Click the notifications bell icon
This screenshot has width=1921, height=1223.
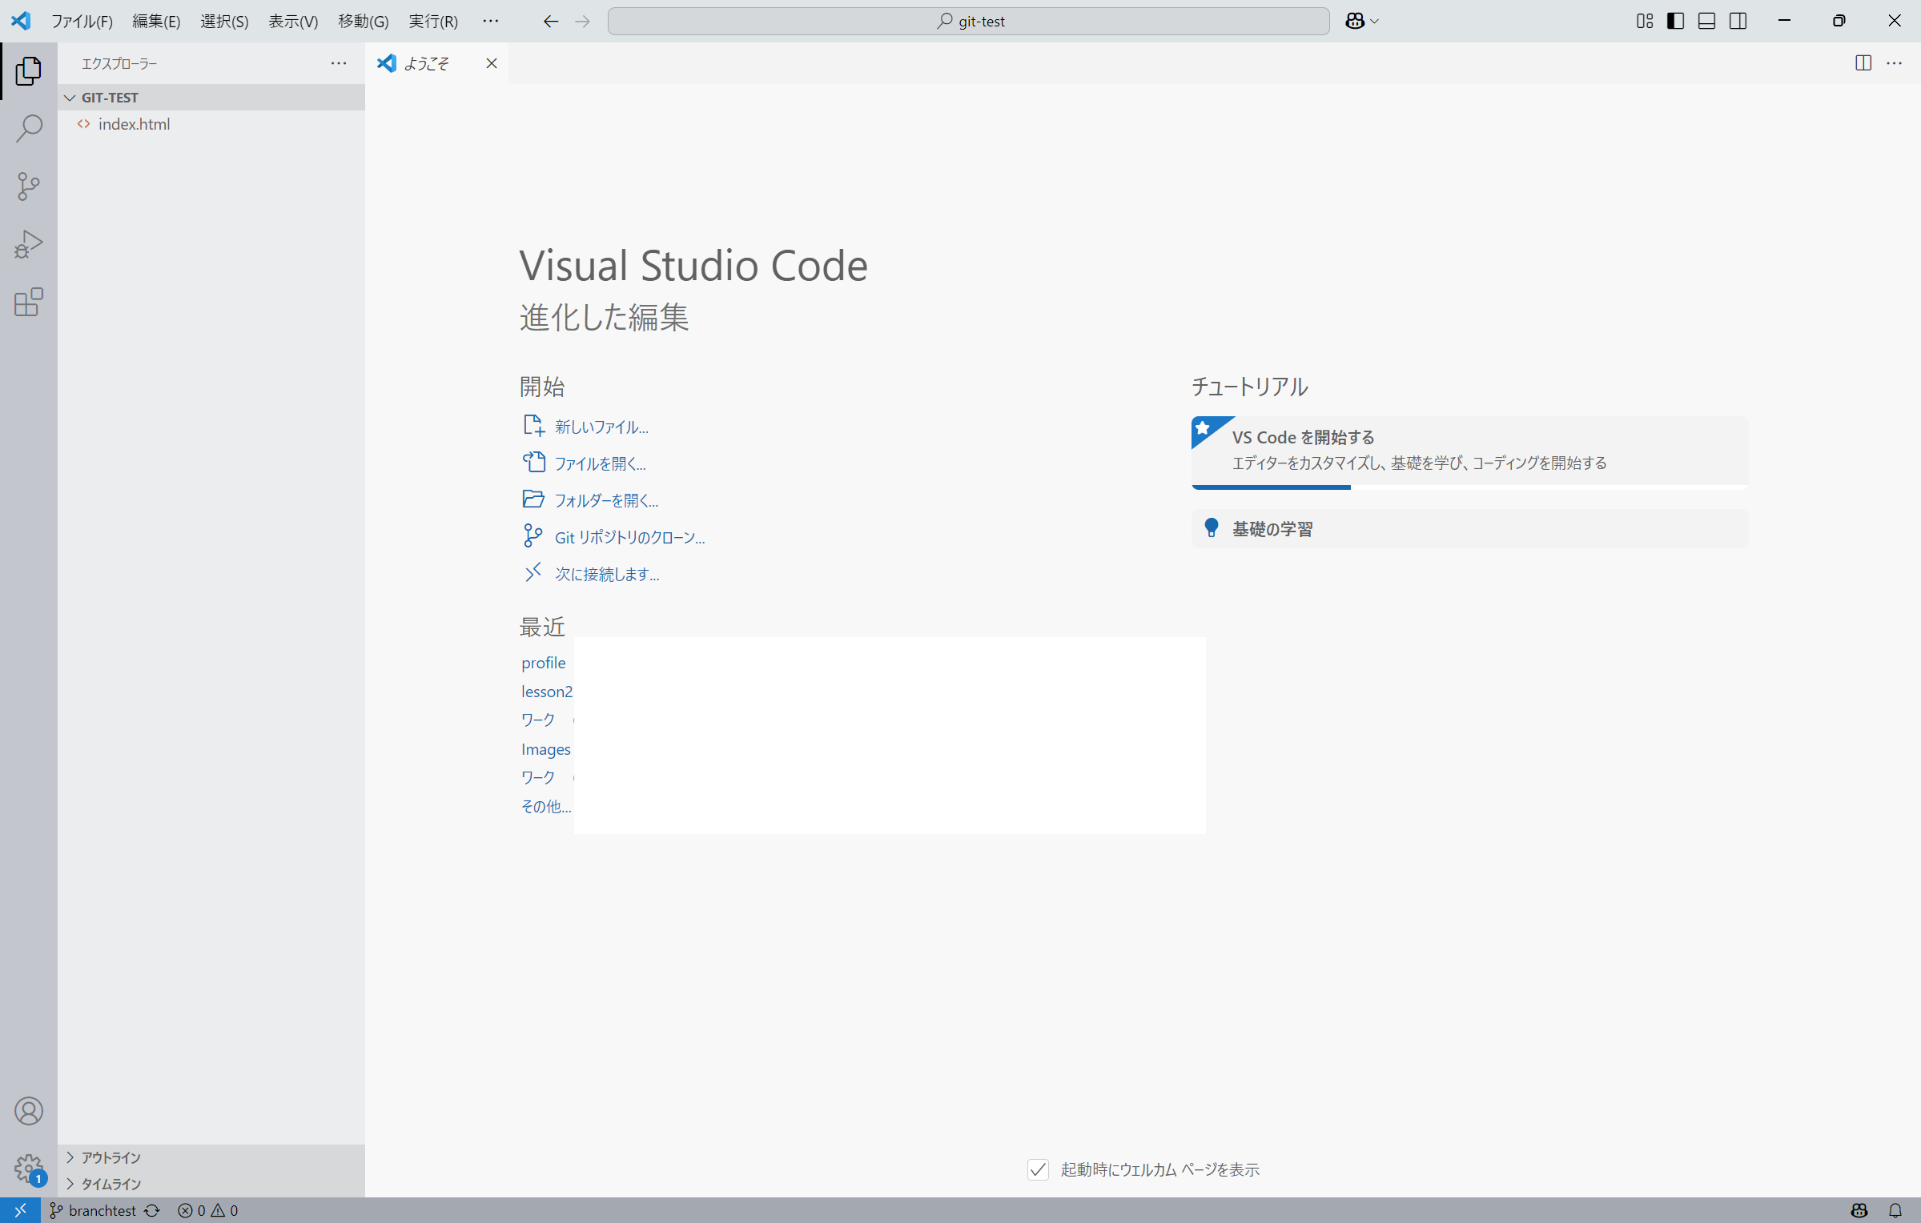click(x=1895, y=1210)
